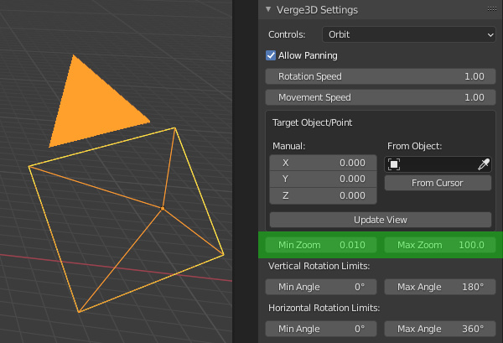503x343 pixels.
Task: Open the Controls dropdown set to Orbit
Action: pos(409,34)
